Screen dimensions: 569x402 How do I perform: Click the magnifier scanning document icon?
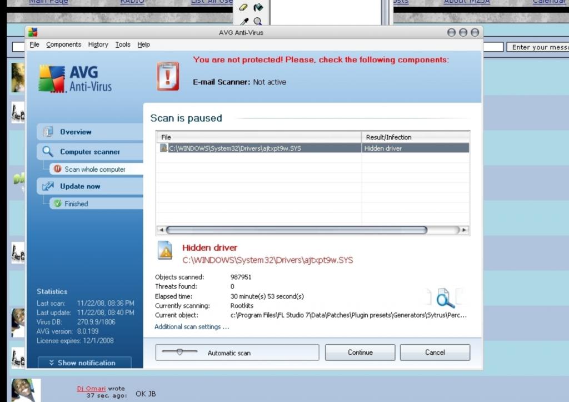pos(444,298)
